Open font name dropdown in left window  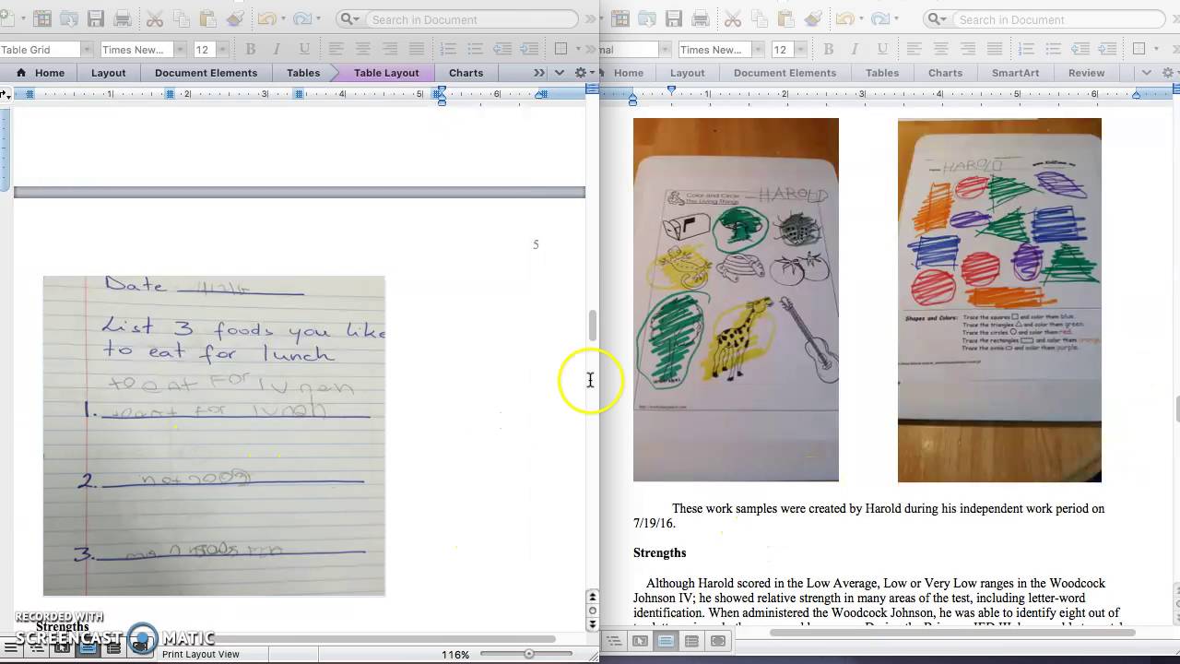click(x=180, y=50)
